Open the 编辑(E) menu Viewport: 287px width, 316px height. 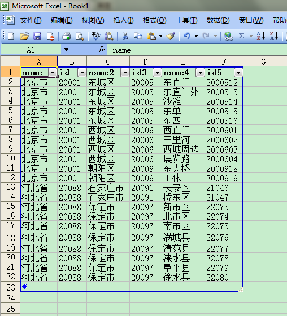(62, 20)
